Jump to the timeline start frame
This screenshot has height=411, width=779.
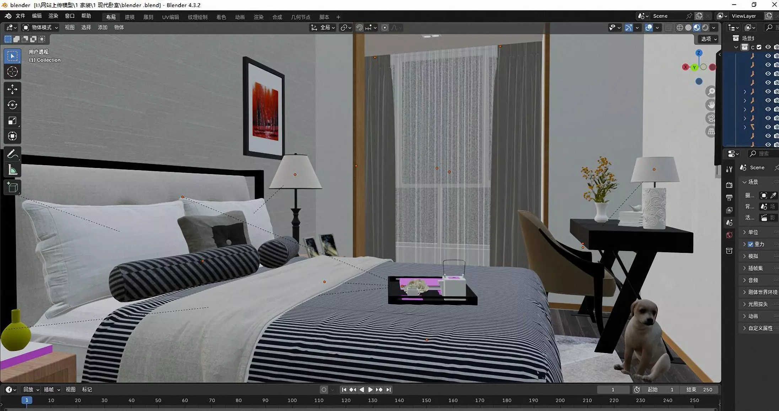pos(344,390)
